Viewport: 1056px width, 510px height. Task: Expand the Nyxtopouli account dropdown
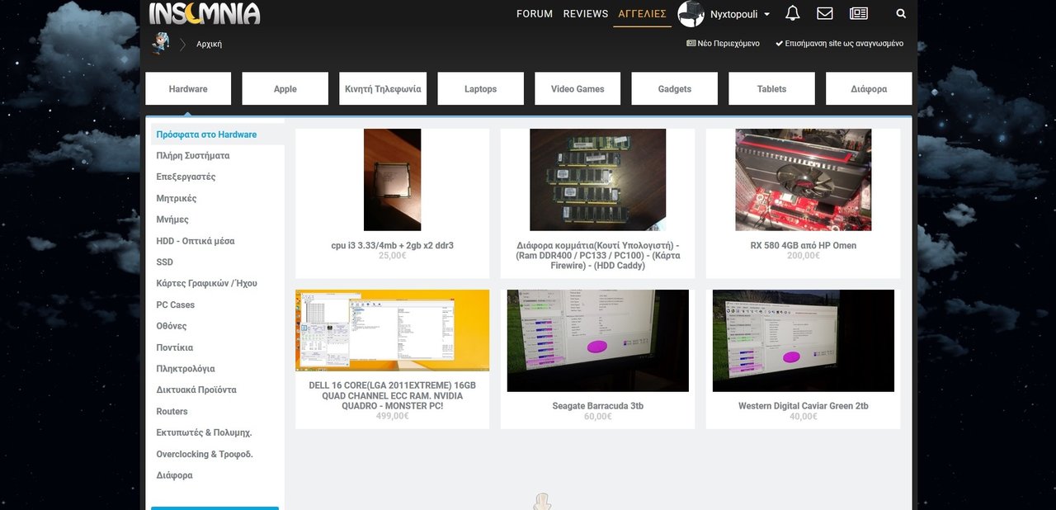740,14
